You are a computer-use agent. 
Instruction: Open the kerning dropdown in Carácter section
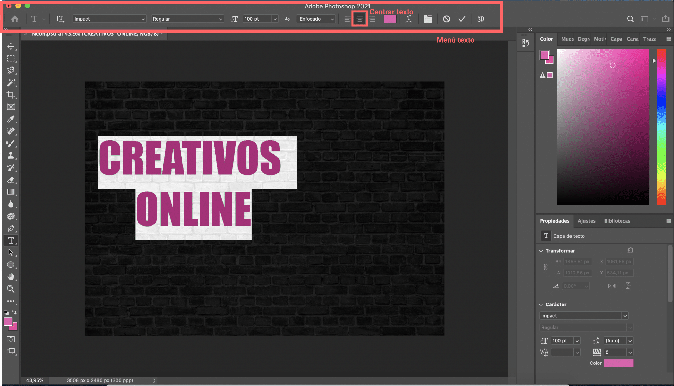coord(577,352)
